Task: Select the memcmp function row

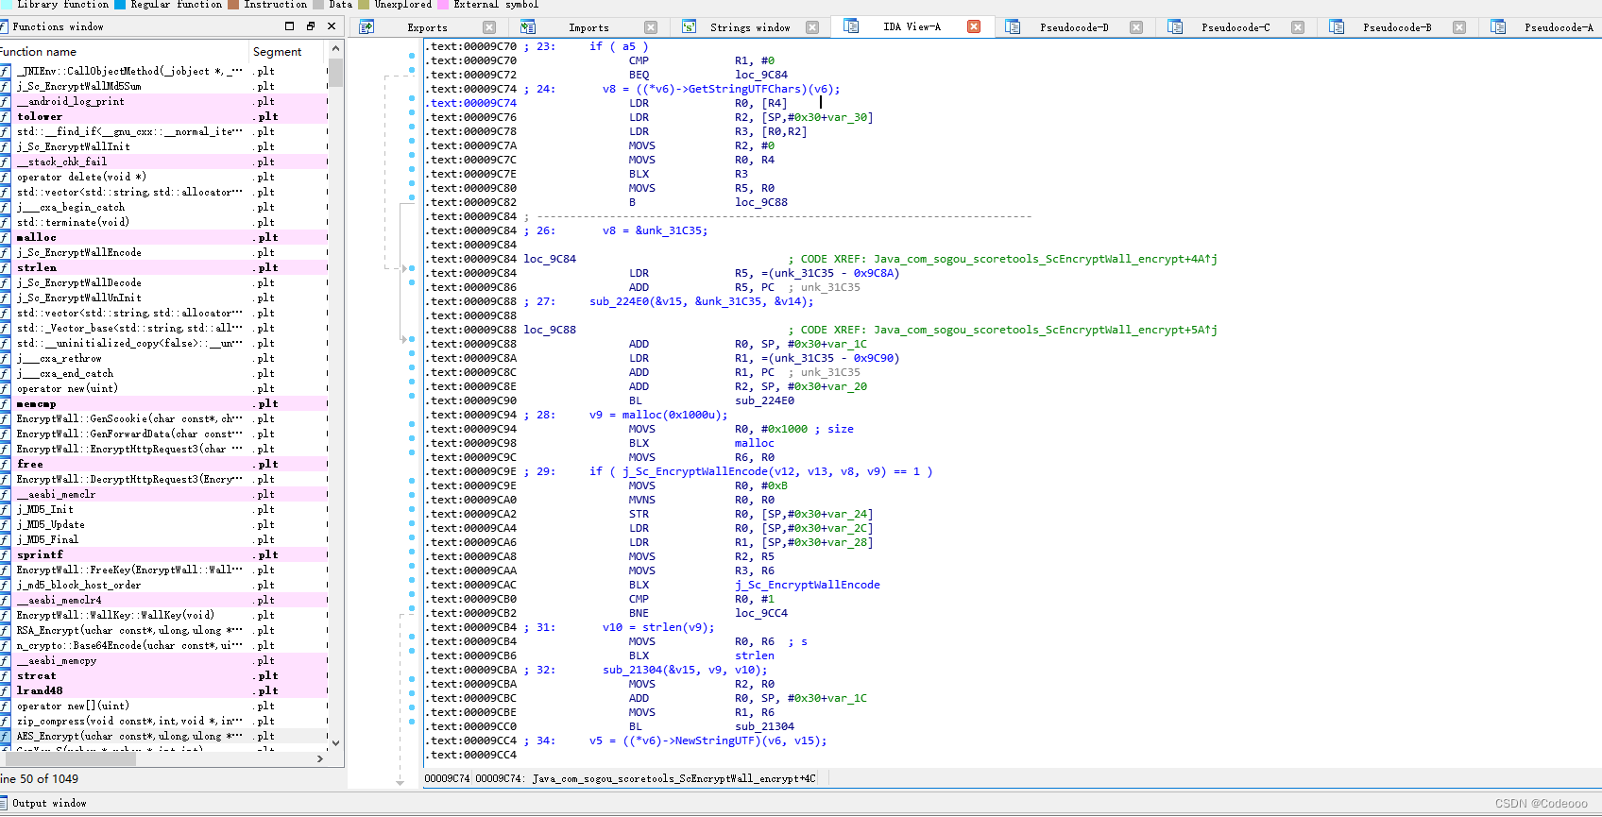Action: pyautogui.click(x=163, y=403)
